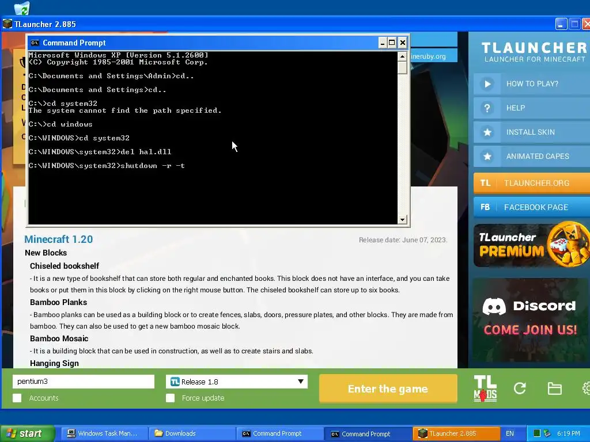Click the ineruby.org link behind Command Prompt

click(x=428, y=56)
